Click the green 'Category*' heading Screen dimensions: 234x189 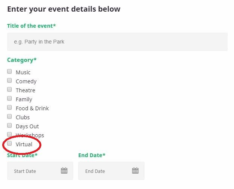click(x=22, y=60)
